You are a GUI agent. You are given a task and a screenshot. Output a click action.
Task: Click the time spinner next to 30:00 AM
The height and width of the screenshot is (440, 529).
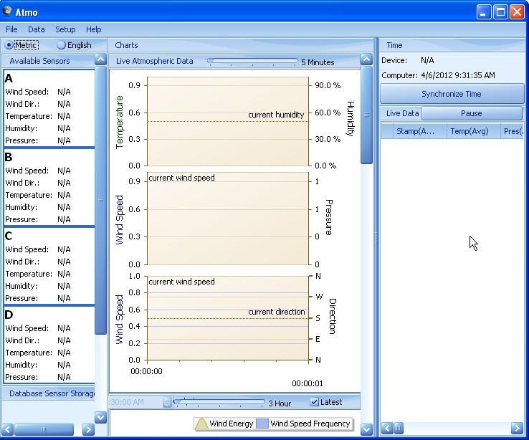tap(167, 402)
